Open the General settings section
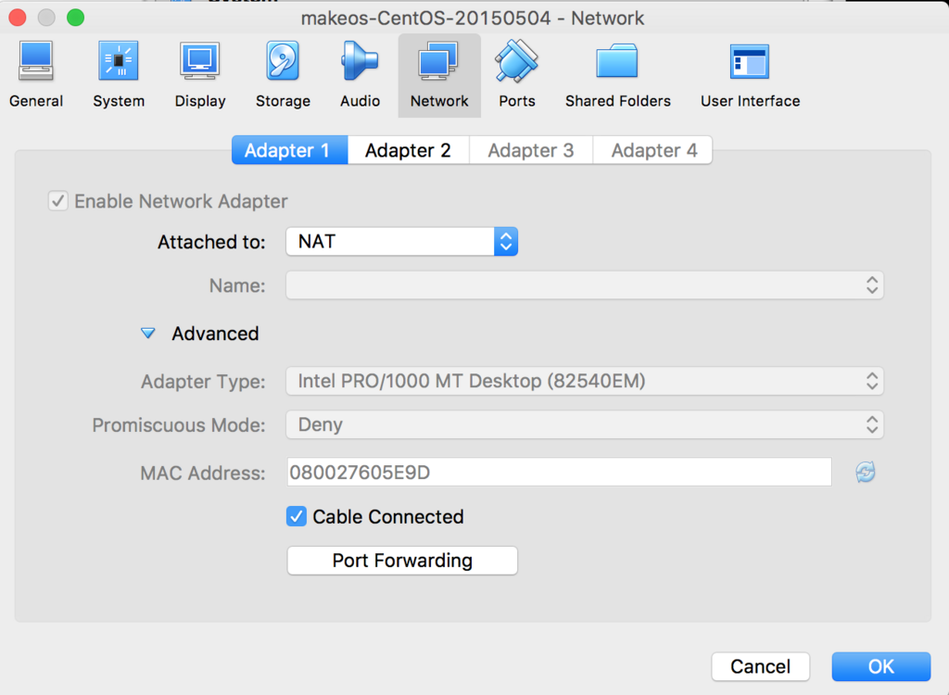Image resolution: width=949 pixels, height=695 pixels. pyautogui.click(x=36, y=75)
